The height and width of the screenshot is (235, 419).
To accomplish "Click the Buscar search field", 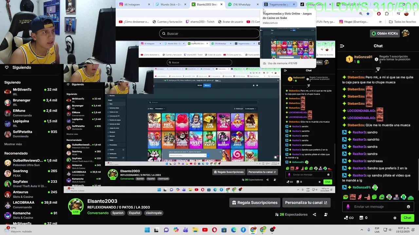I will coord(209,34).
